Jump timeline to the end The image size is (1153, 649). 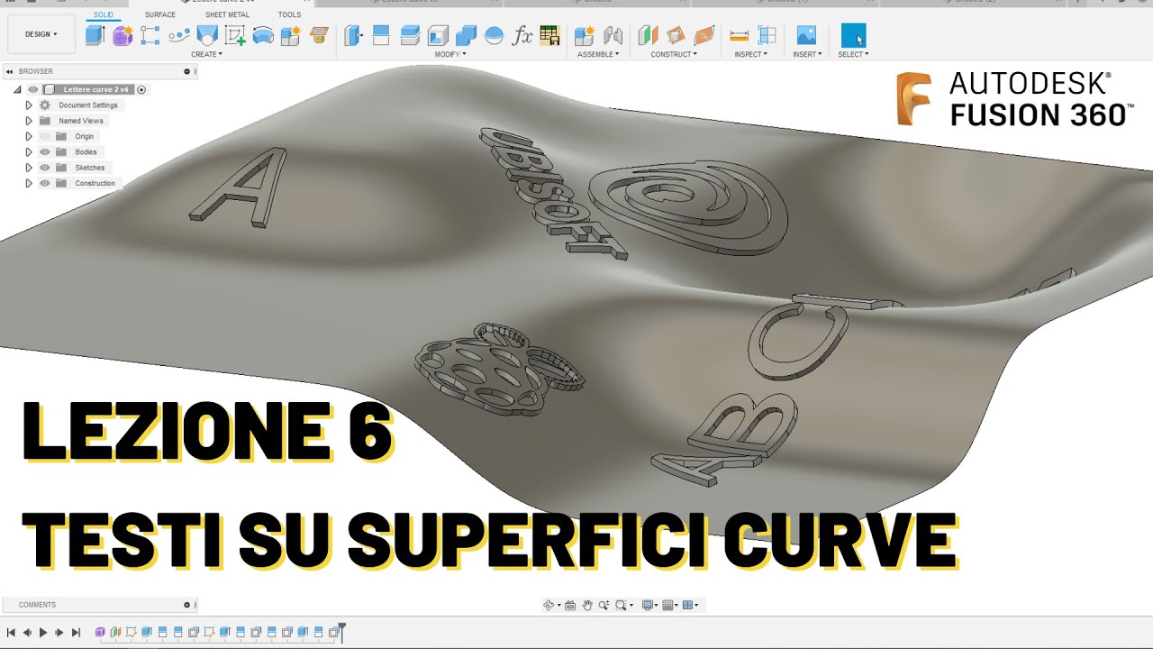76,633
